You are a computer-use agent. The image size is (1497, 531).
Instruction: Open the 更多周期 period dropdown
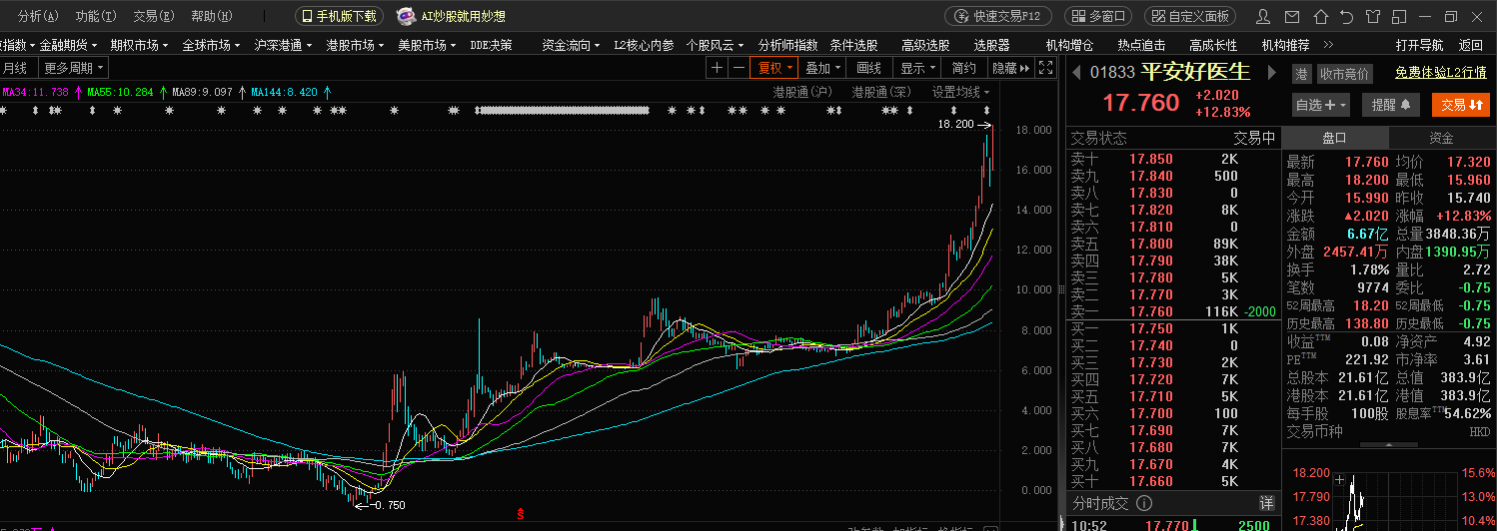point(74,68)
